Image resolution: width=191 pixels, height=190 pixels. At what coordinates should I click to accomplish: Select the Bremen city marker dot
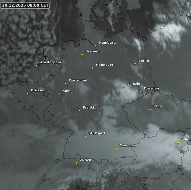tap(82, 54)
